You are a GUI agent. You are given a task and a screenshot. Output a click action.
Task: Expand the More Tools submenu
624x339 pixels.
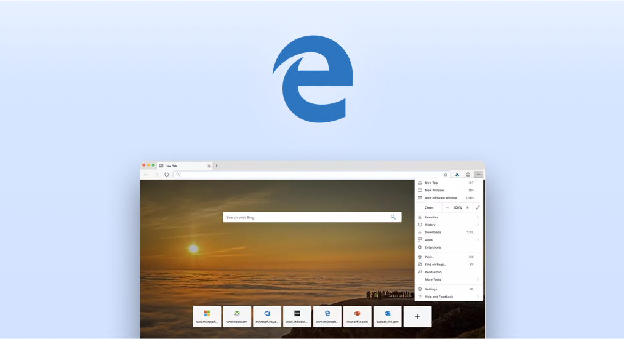pyautogui.click(x=478, y=279)
